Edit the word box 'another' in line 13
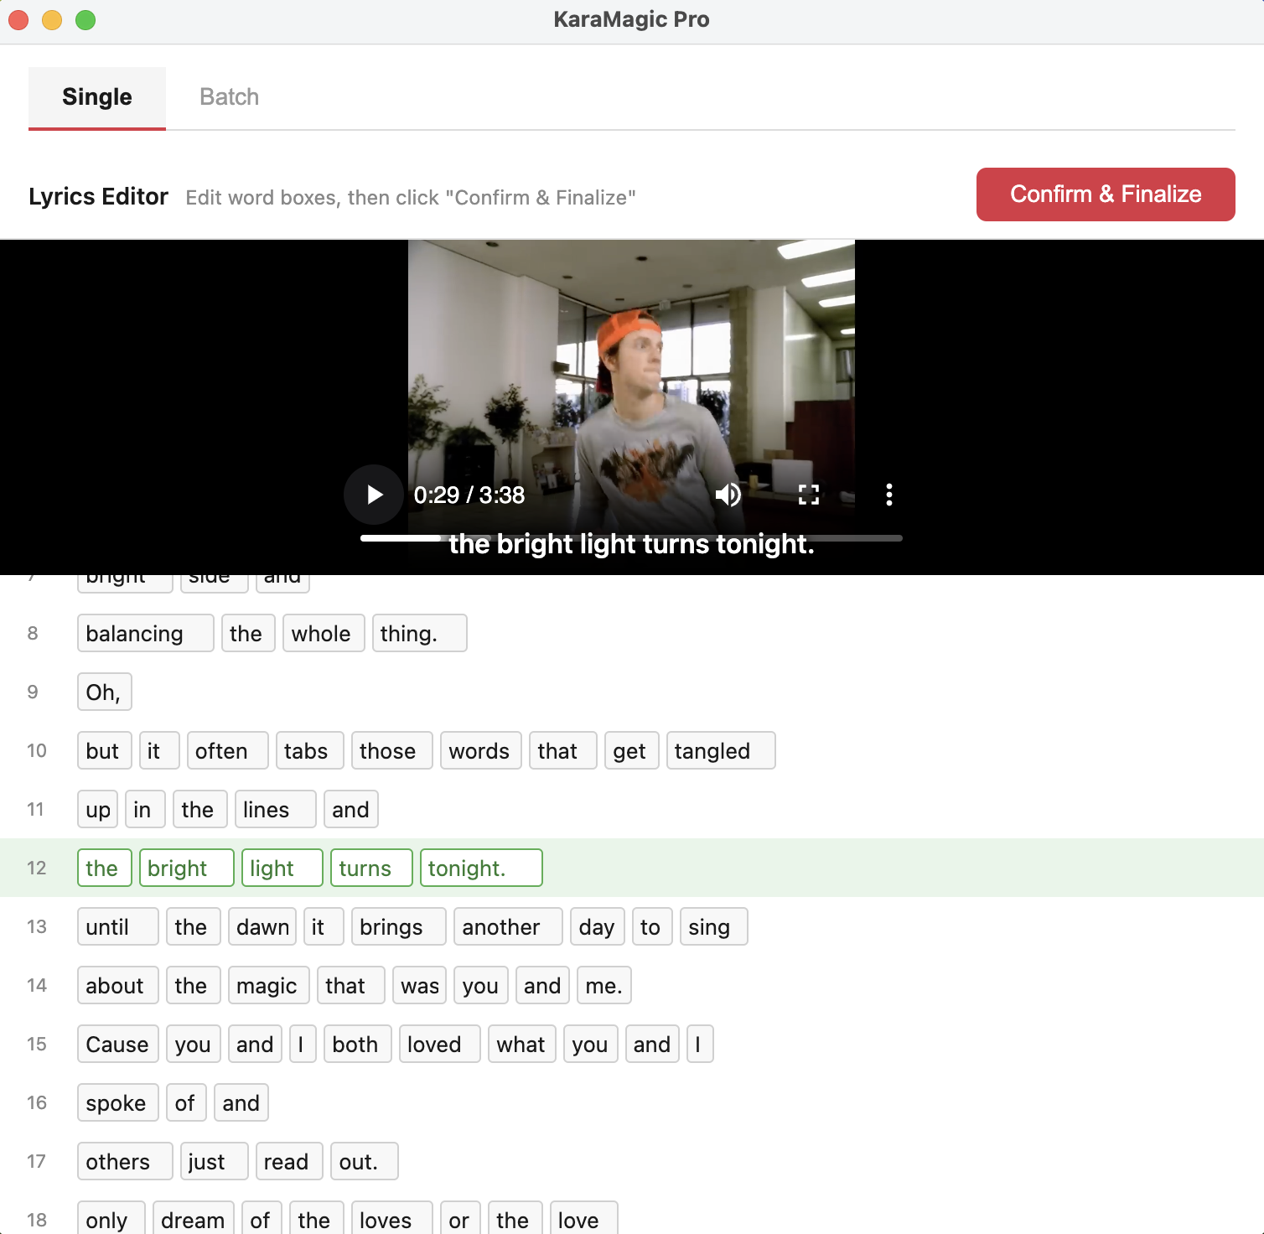The image size is (1264, 1234). coord(508,927)
